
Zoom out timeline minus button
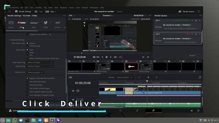[139, 77]
